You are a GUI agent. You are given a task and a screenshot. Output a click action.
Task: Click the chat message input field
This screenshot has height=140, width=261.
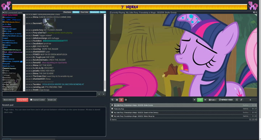pos(49,94)
